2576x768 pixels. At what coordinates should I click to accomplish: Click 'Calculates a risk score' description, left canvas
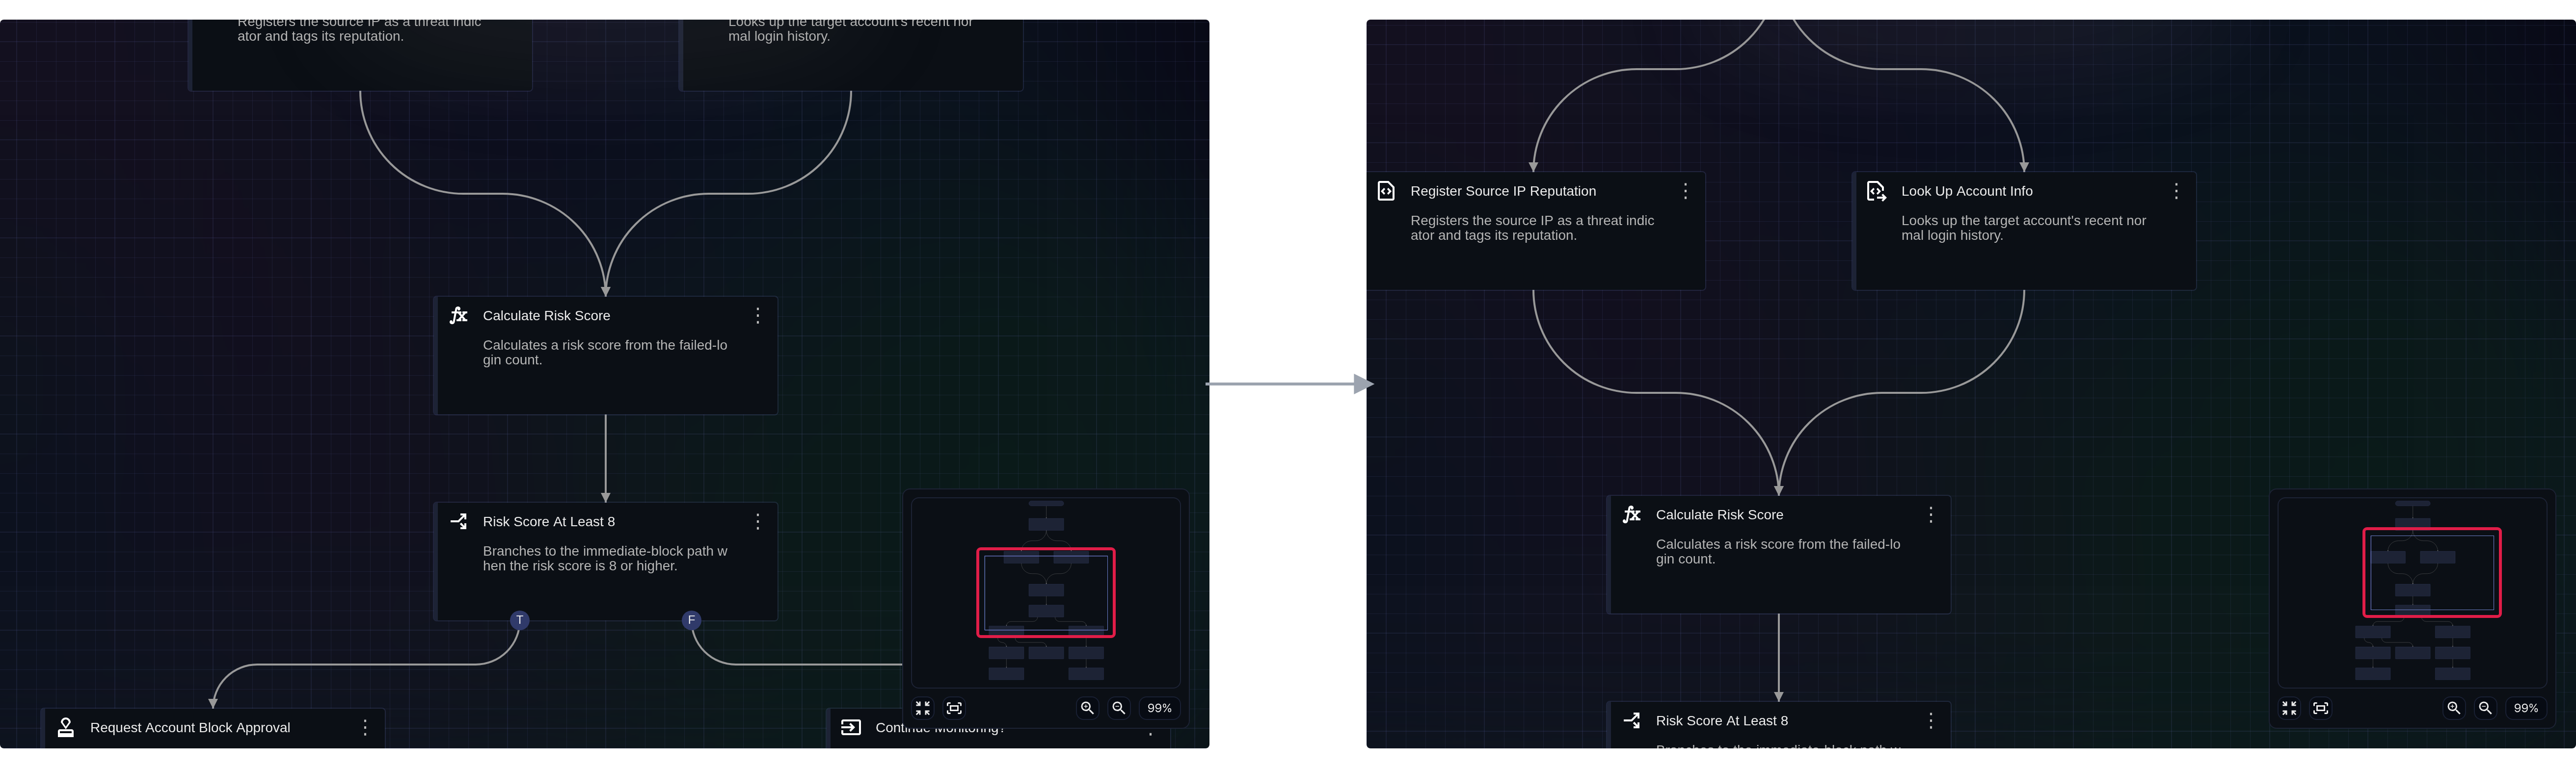(605, 353)
